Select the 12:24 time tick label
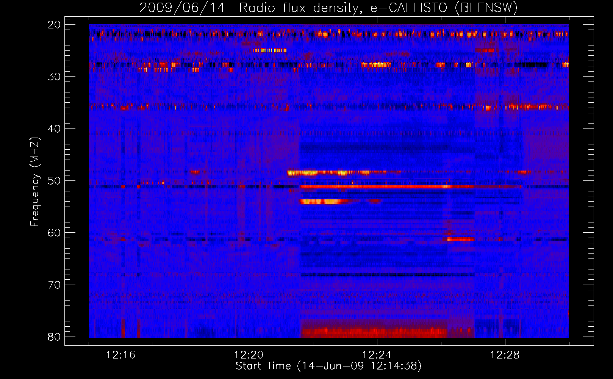613x379 pixels. [x=377, y=355]
